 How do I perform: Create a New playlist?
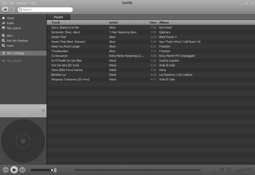(14, 61)
